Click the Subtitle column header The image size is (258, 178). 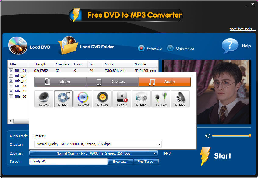pos(146,64)
